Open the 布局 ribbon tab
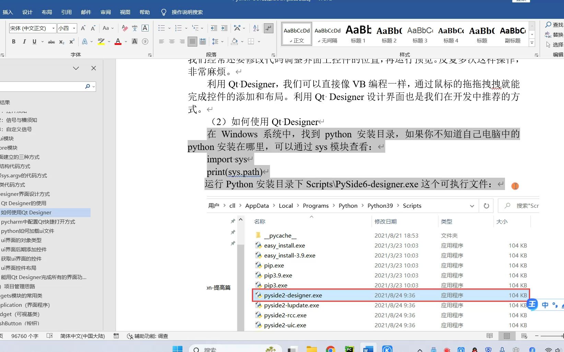The height and width of the screenshot is (352, 564). 47,12
